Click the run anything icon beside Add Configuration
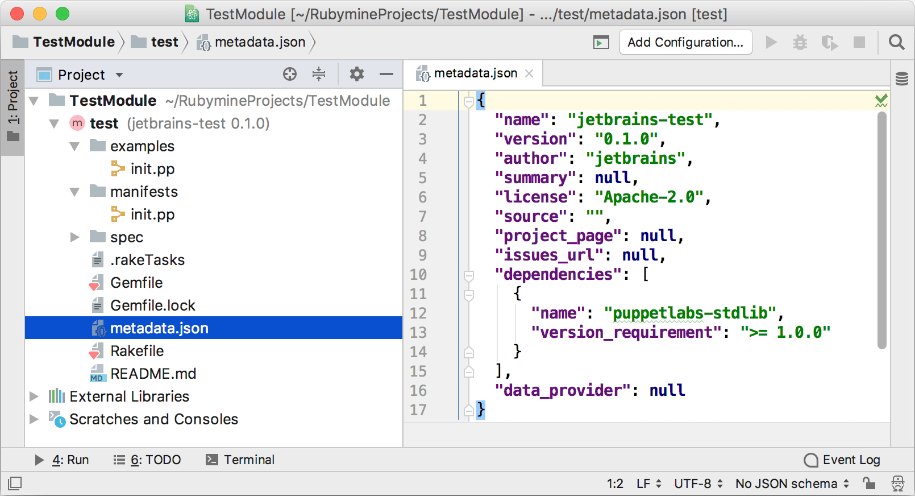Screen dimensions: 915x496 click(601, 42)
